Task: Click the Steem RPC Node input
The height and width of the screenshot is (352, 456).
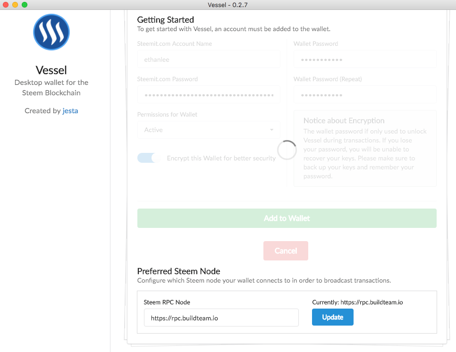Action: point(221,318)
